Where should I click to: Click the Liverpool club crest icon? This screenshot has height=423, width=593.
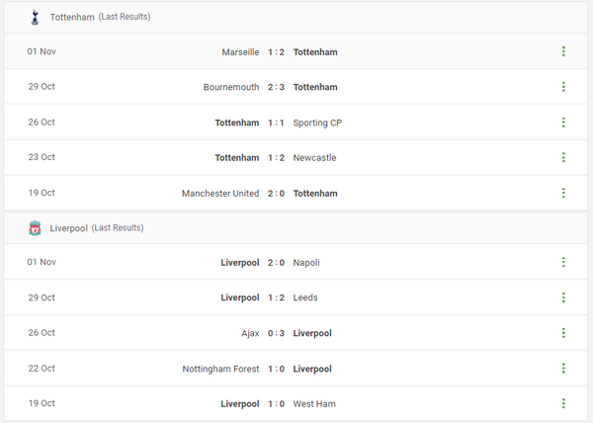(35, 228)
